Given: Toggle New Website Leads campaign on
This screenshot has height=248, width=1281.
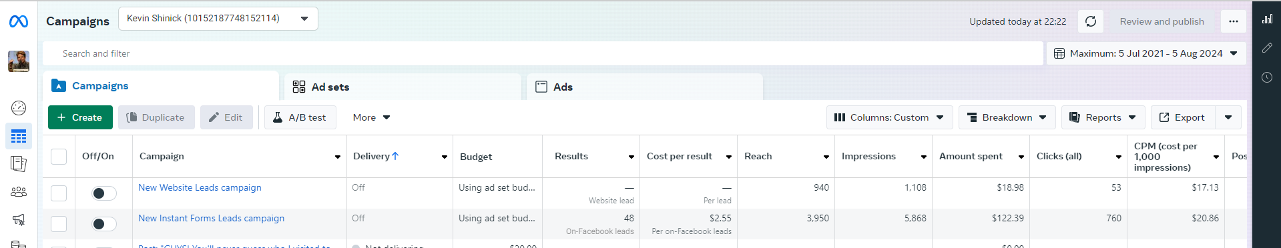Looking at the screenshot, I should coord(104,193).
